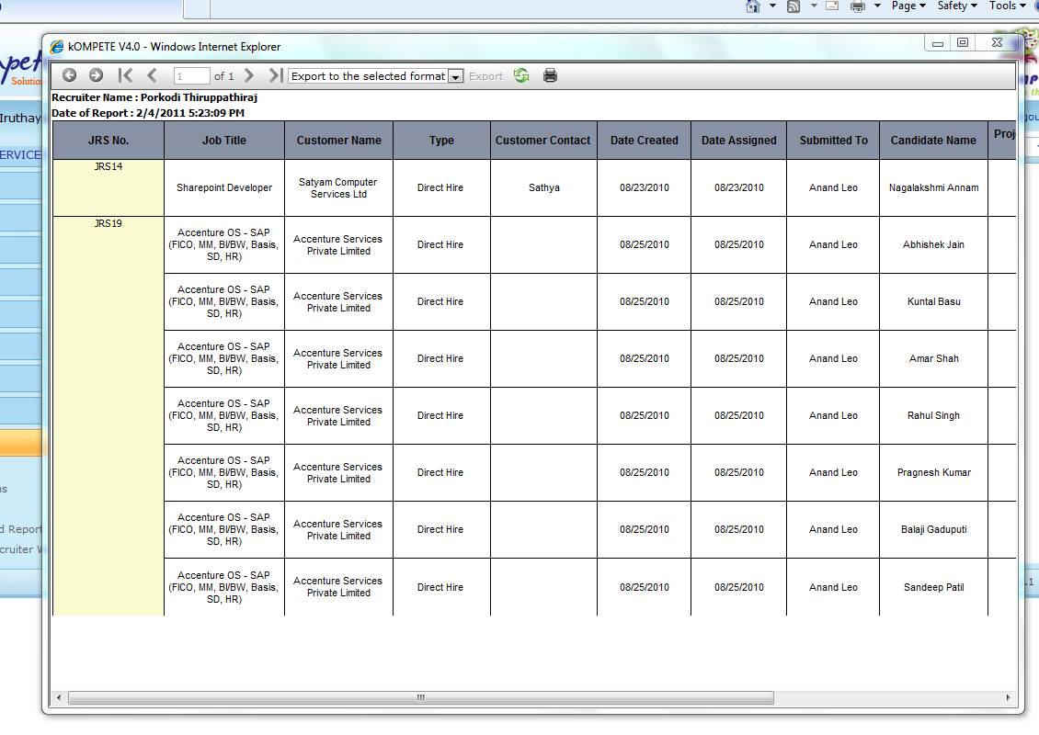Screen dimensions: 1039x735
Task: Open the Tools menu
Action: coord(1007,6)
